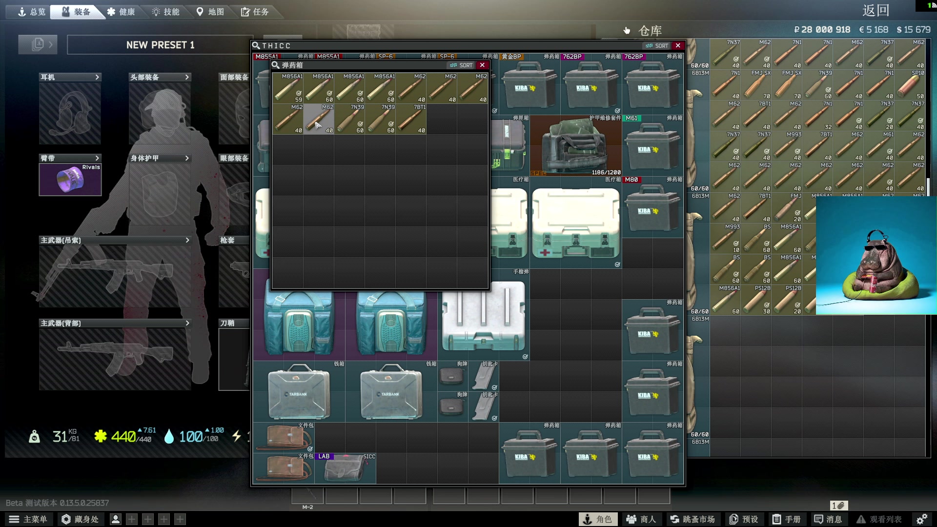
Task: Click the preset copy icon beside NEW PRESET 1
Action: click(38, 44)
